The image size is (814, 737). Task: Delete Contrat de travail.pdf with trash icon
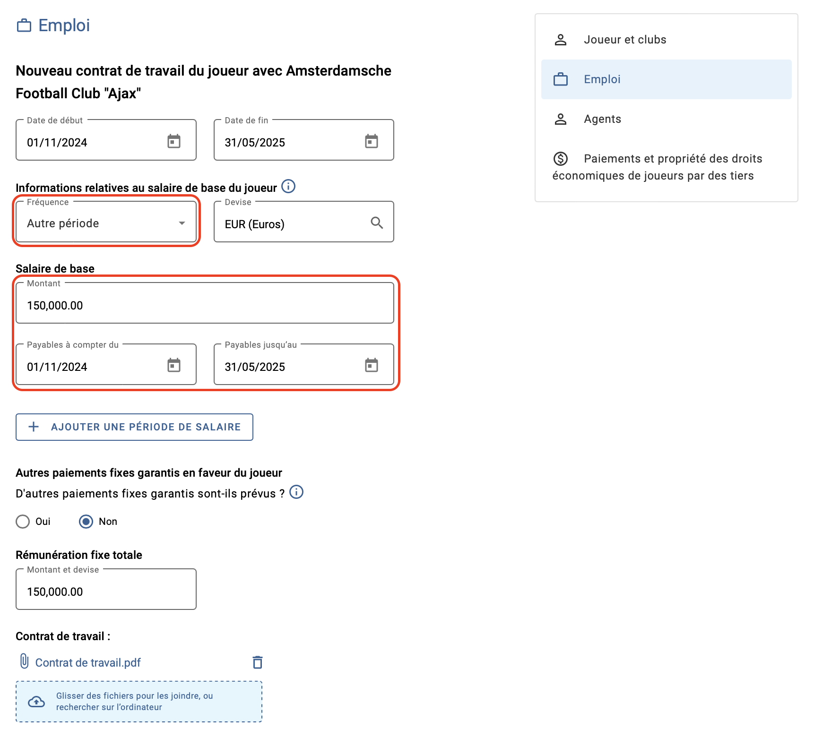pos(258,662)
